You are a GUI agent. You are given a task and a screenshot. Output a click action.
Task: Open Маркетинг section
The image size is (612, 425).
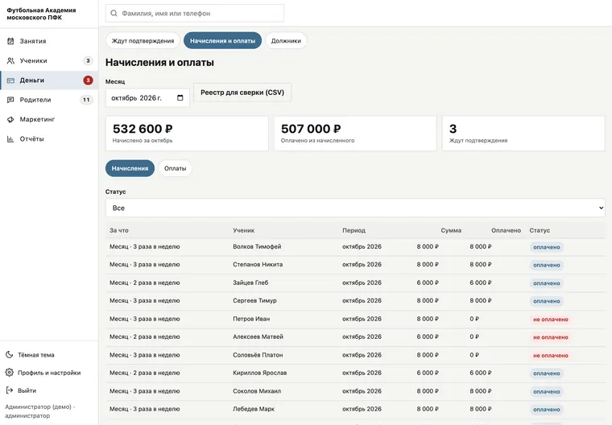[x=49, y=119]
